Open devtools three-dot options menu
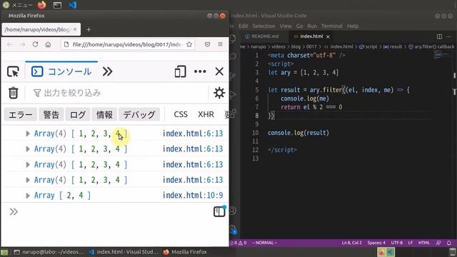This screenshot has height=257, width=457. (x=200, y=71)
